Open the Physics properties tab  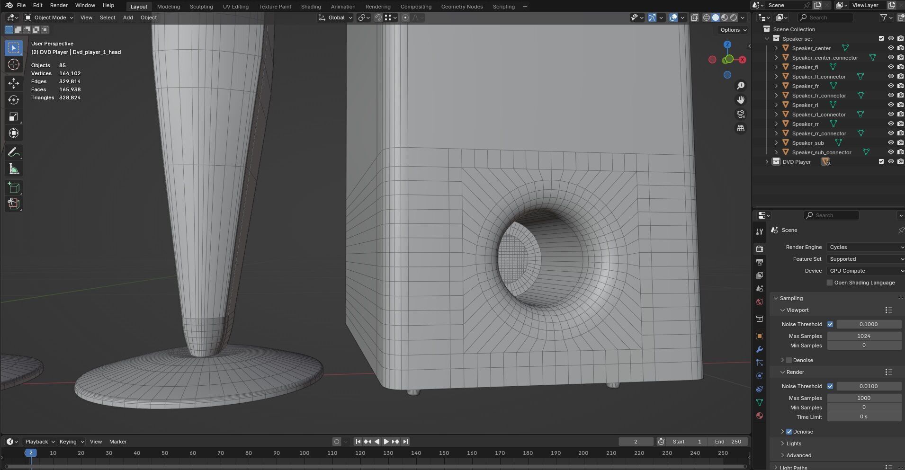click(x=760, y=376)
